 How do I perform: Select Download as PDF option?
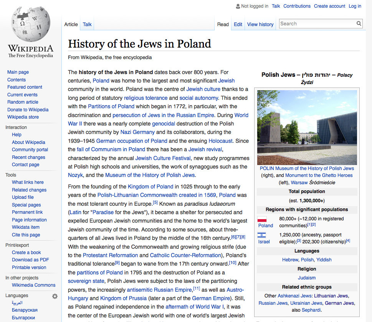tap(30, 260)
